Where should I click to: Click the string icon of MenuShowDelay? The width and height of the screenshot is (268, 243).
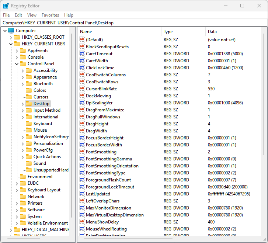coord(82,222)
